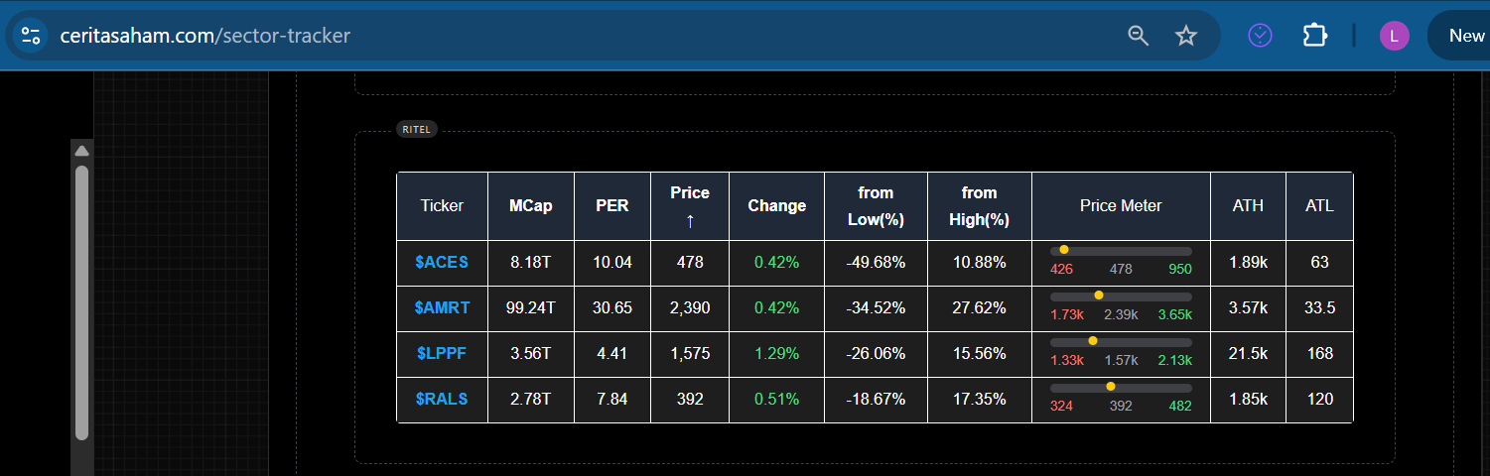Open the $AMRT ticker link

[442, 308]
